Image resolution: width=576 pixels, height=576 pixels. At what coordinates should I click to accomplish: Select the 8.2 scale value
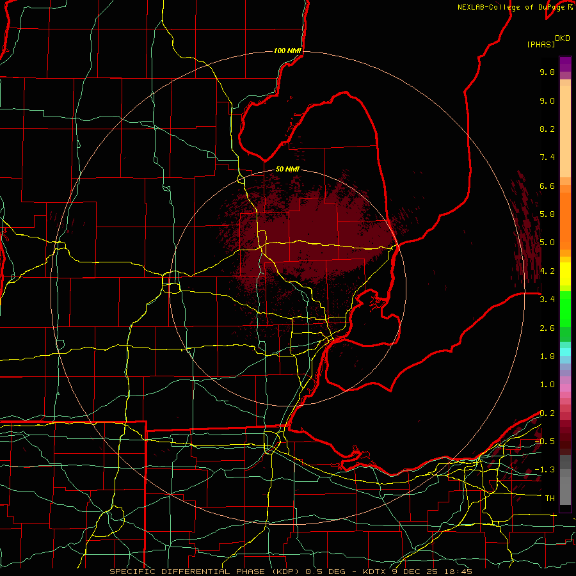(547, 129)
